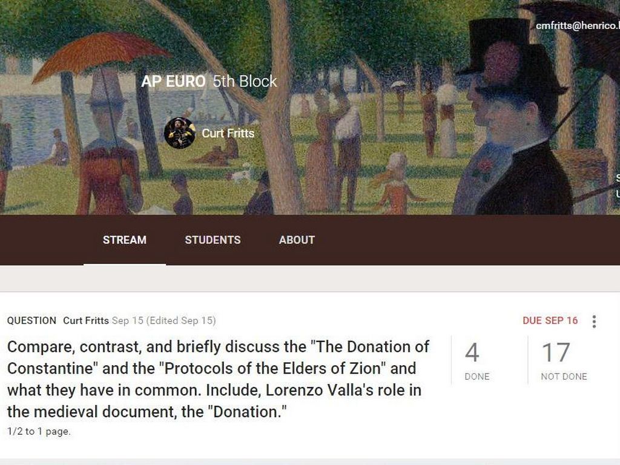620x465 pixels.
Task: View the 17 NOT DONE students count
Action: click(564, 361)
